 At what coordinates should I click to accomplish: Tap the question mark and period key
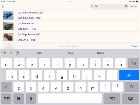117,87
